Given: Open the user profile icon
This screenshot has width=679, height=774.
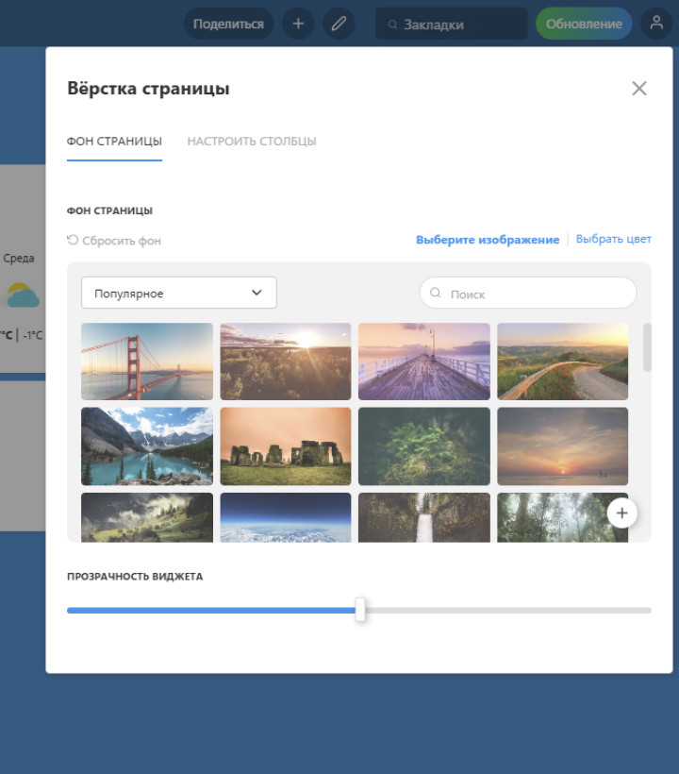Looking at the screenshot, I should point(656,24).
